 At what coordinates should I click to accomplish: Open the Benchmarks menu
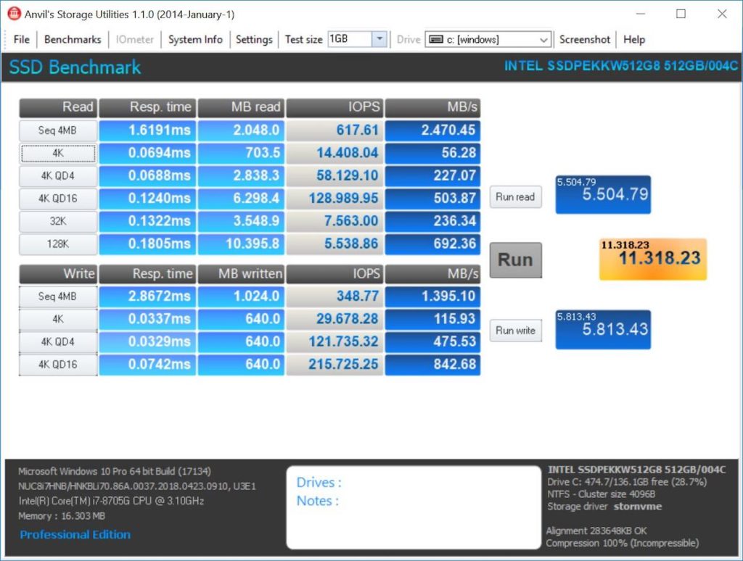click(73, 39)
